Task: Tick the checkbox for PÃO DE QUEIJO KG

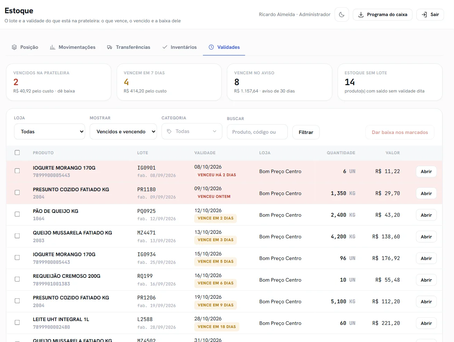Action: pyautogui.click(x=17, y=214)
